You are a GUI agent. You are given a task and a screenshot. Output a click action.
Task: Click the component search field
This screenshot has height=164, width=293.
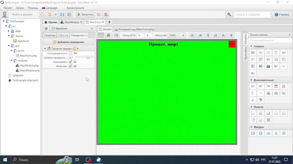(271, 41)
